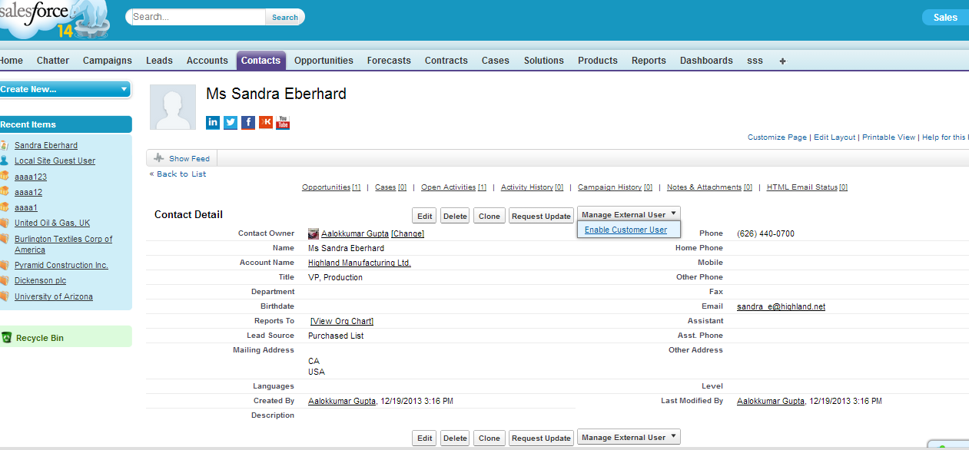
Task: Click the bottom Clone button
Action: 489,438
